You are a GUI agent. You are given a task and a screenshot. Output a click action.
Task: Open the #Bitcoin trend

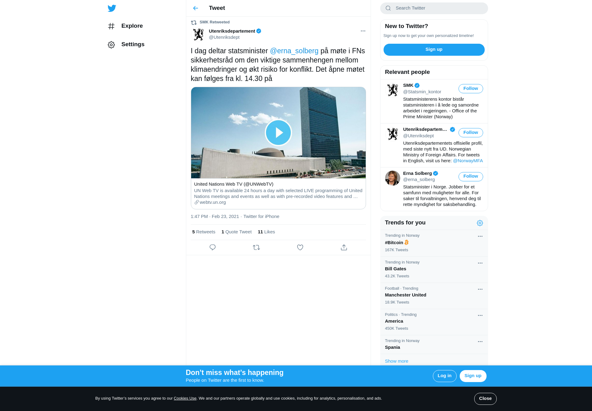point(434,243)
